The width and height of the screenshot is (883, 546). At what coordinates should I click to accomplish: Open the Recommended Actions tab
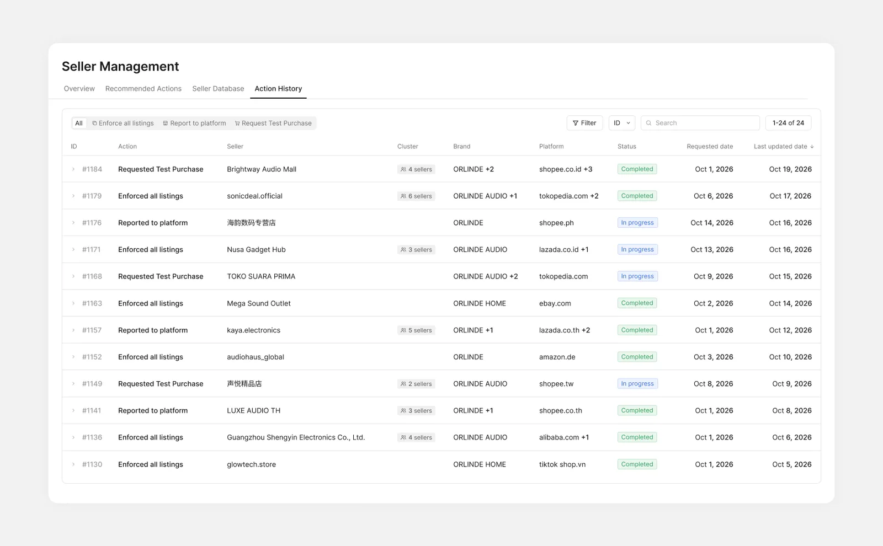(x=143, y=89)
